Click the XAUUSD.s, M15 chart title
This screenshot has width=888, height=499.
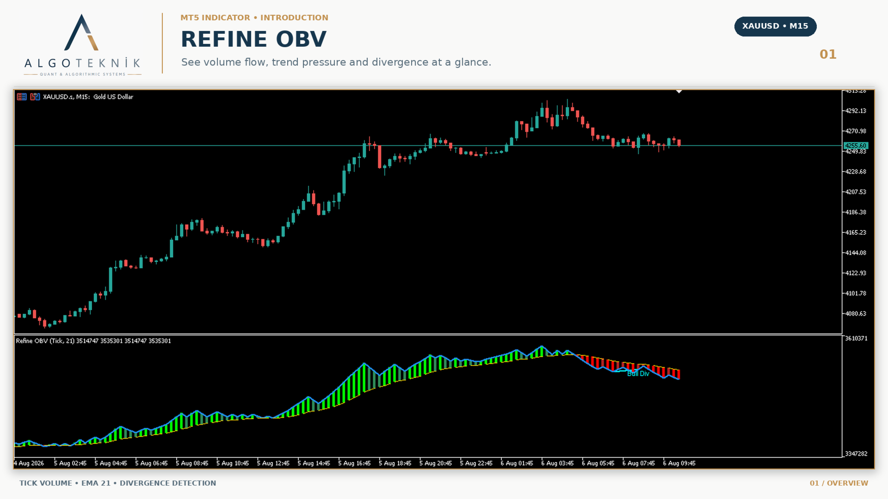pyautogui.click(x=88, y=97)
